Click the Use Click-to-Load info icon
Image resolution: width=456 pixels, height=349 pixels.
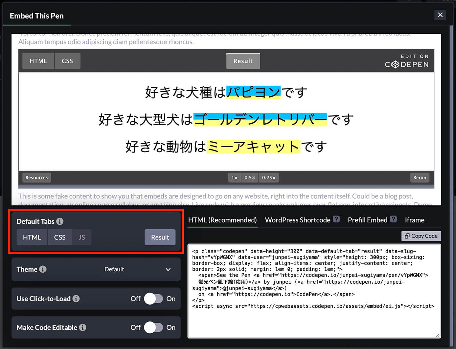pos(76,299)
